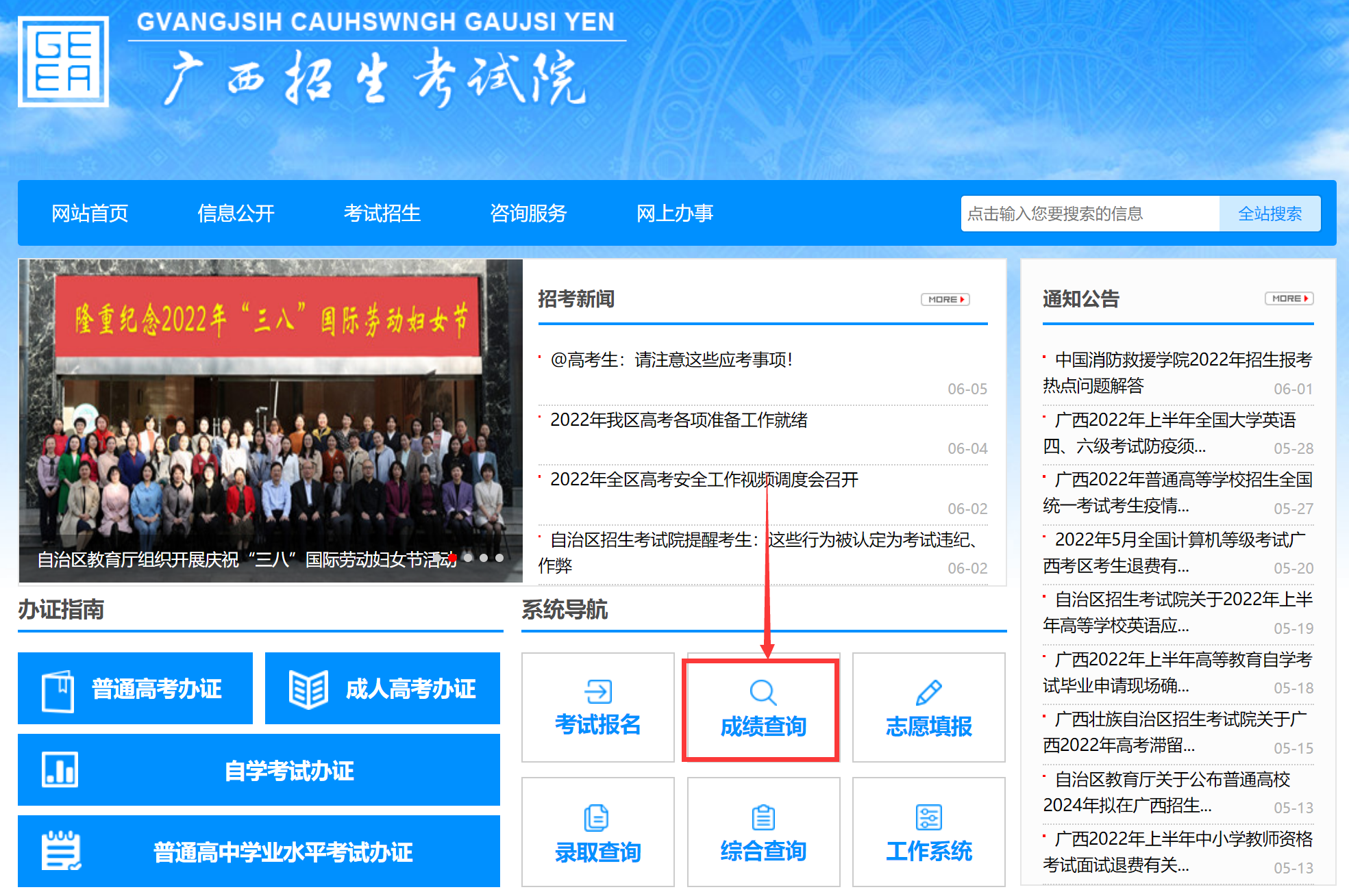Click the 综合查询 clipboard icon
Screen dimensions: 1349x894
coord(763,817)
